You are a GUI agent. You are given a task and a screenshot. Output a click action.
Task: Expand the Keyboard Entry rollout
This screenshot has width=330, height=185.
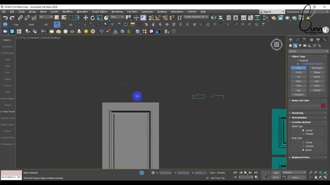click(x=300, y=157)
